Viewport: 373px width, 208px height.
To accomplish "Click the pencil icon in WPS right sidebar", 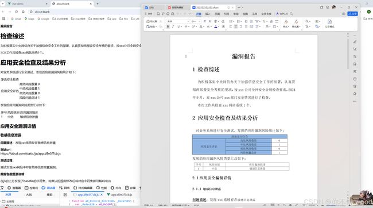I will click(x=355, y=42).
